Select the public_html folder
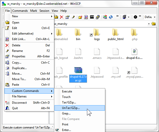159x132 pixels. 115,35
